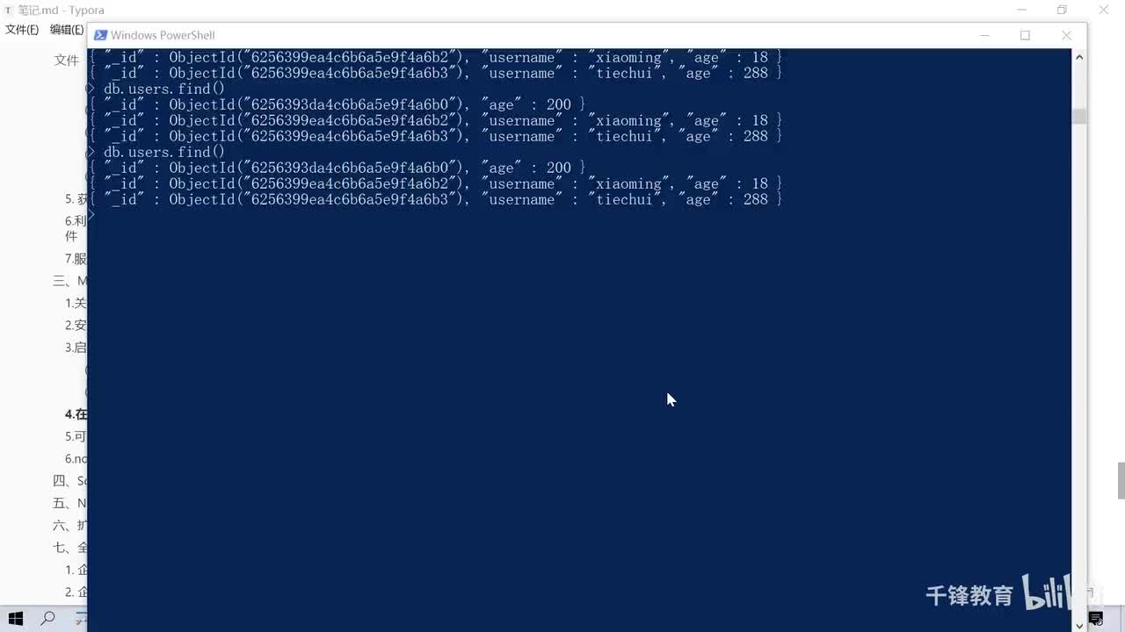Switch to the 文件 sidebar tab
This screenshot has height=632, width=1125.
[x=67, y=61]
